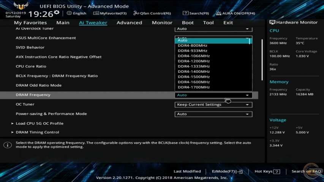Click the Search question mark icon
The width and height of the screenshot is (324, 182).
[185, 13]
